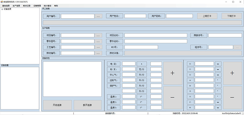The height and width of the screenshot is (115, 244).
Task: Start connection with 开启连接 button
Action: click(57, 105)
